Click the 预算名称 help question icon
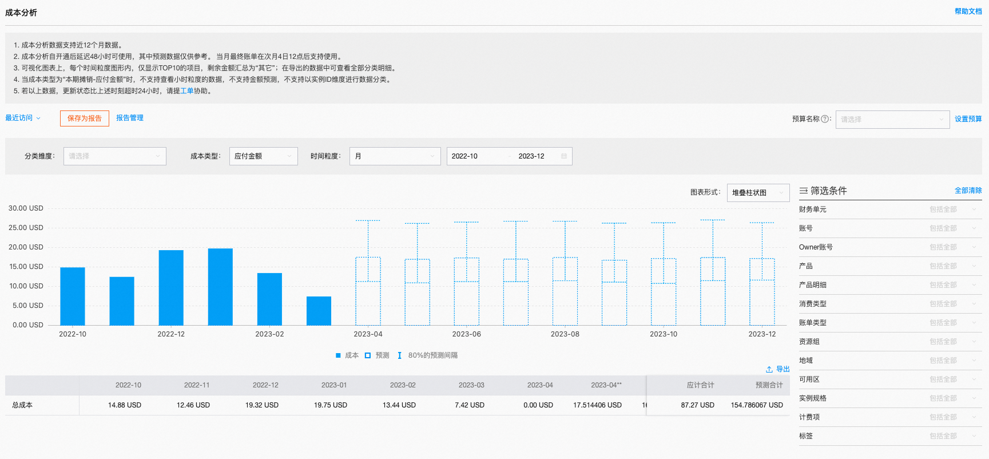Screen dimensions: 989x459 [825, 119]
